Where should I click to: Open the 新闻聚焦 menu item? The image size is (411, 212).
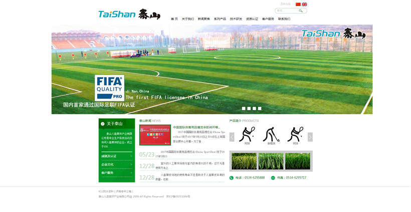(x=203, y=19)
